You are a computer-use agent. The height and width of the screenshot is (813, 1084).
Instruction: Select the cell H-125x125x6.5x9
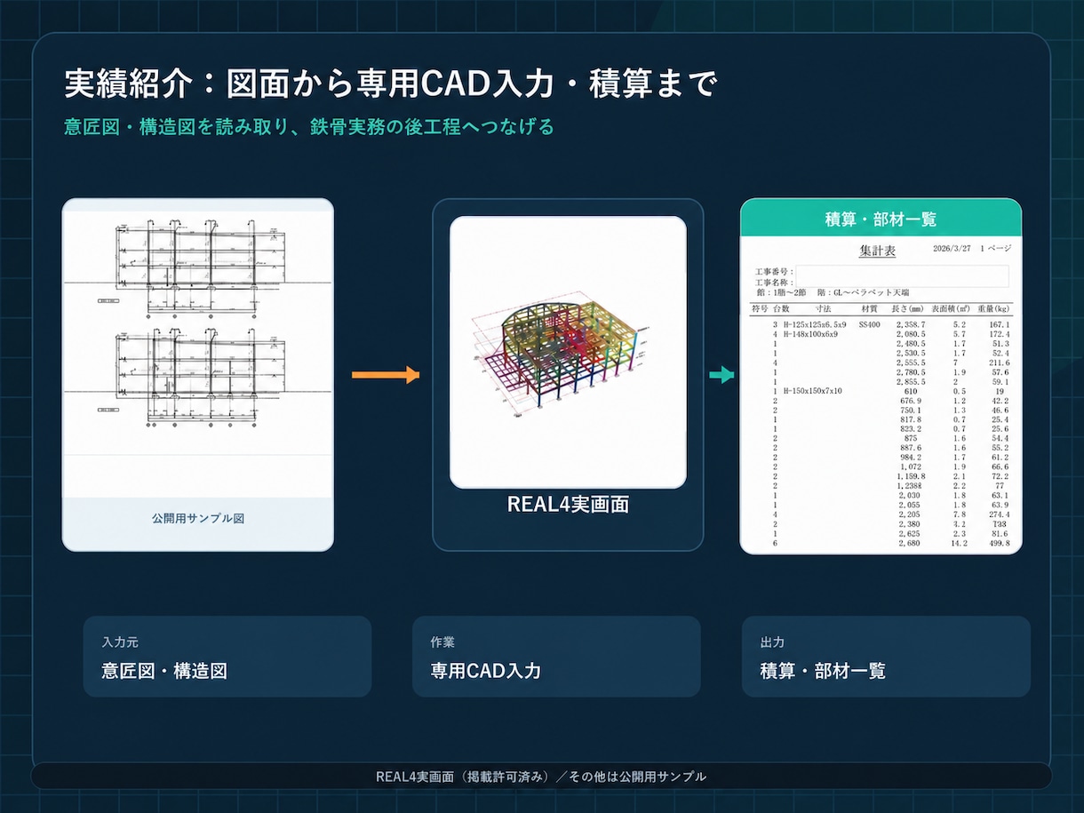[x=815, y=325]
